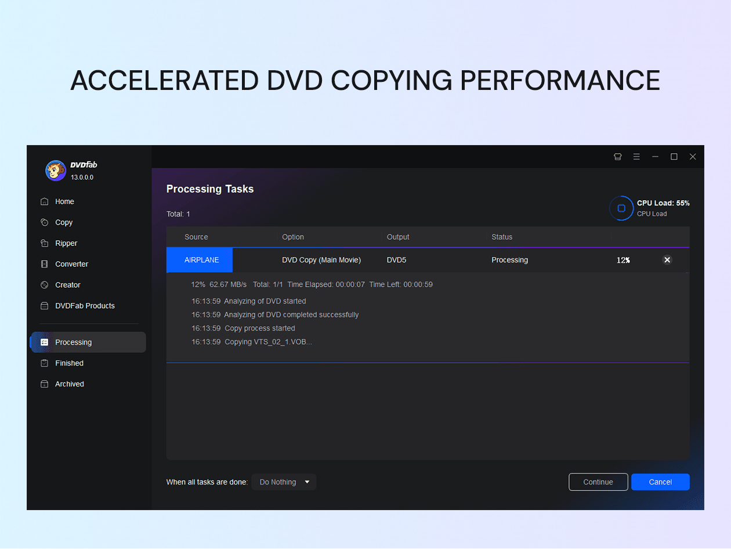
Task: Click the Cancel button
Action: [660, 482]
